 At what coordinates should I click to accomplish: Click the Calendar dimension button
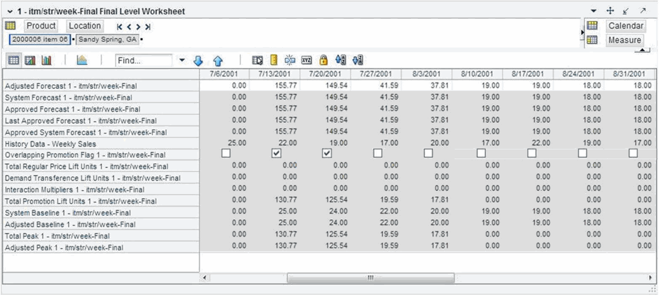point(626,26)
